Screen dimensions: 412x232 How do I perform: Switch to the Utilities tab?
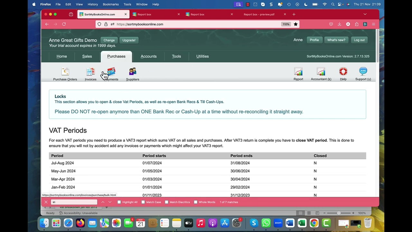pyautogui.click(x=202, y=56)
